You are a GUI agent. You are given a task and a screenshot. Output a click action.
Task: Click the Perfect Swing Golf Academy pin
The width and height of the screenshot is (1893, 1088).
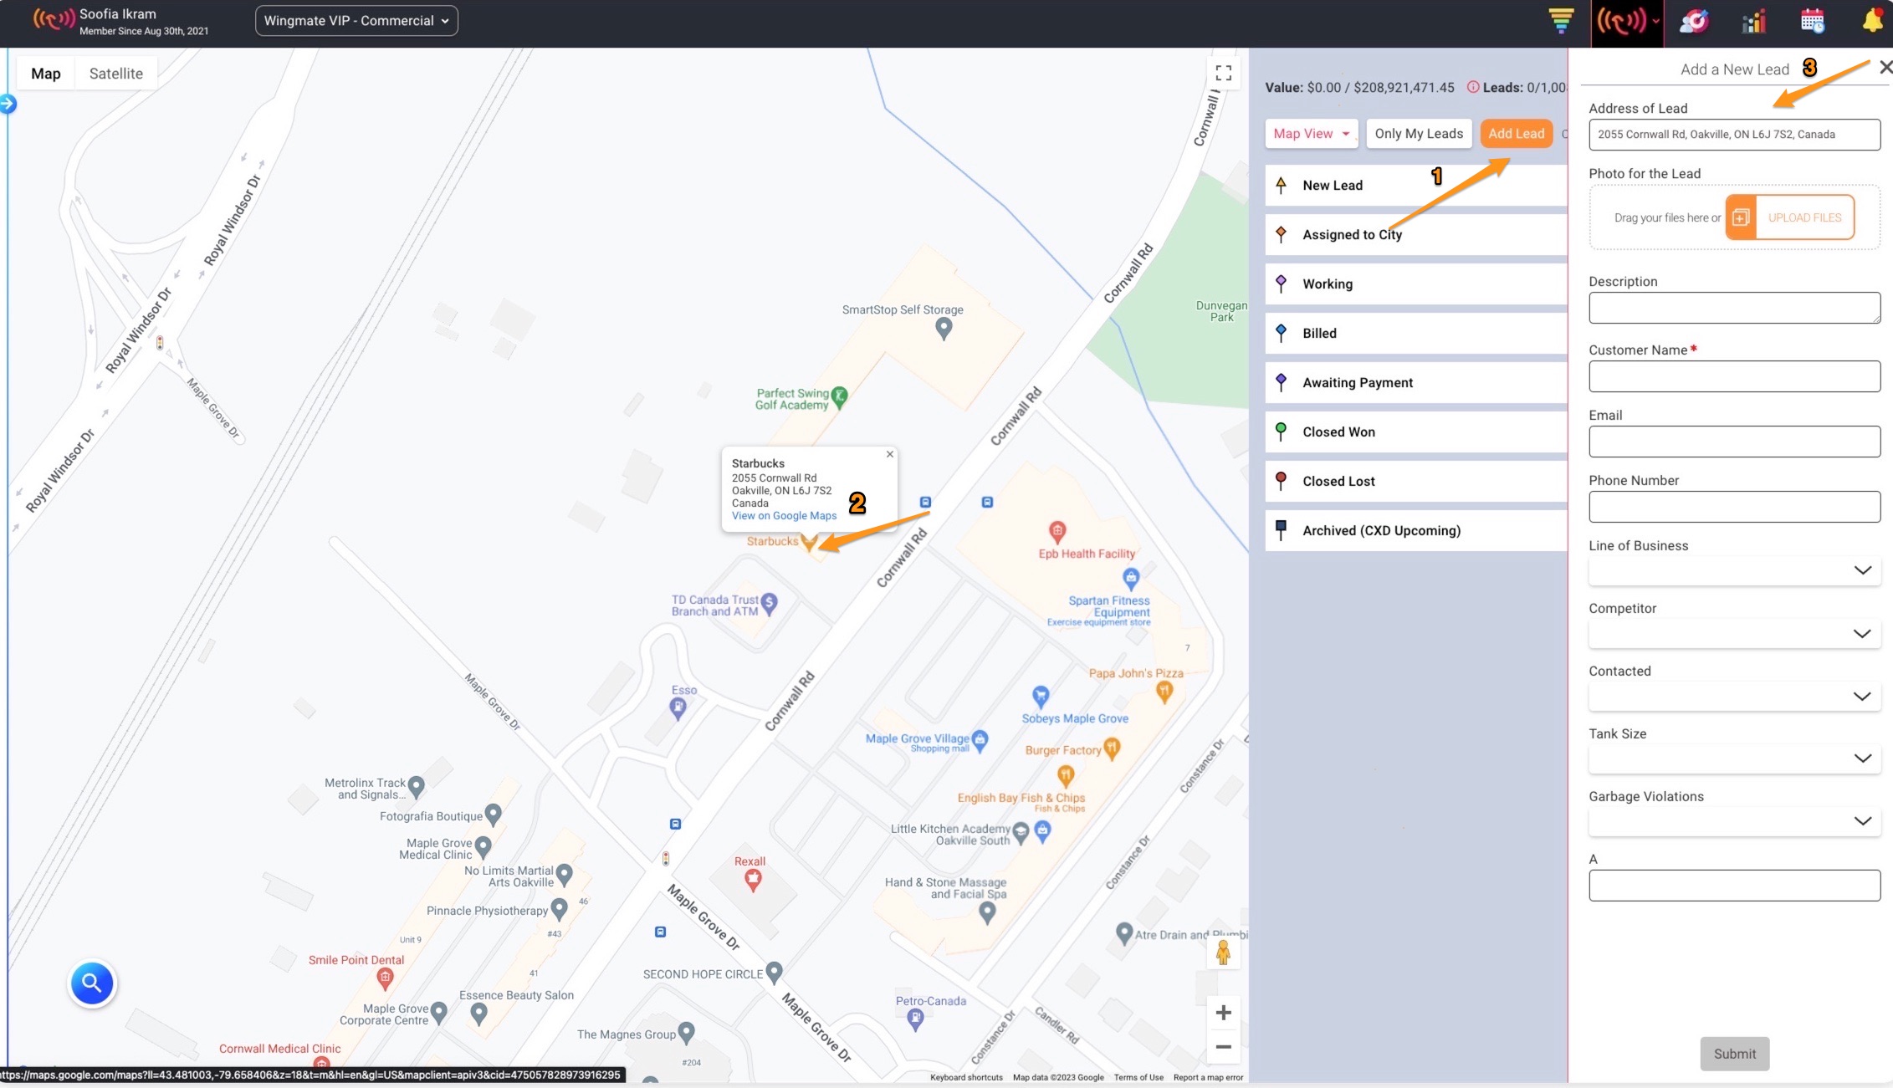click(840, 398)
